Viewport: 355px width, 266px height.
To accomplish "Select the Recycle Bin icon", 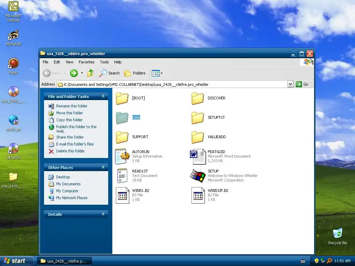I will pyautogui.click(x=338, y=233).
